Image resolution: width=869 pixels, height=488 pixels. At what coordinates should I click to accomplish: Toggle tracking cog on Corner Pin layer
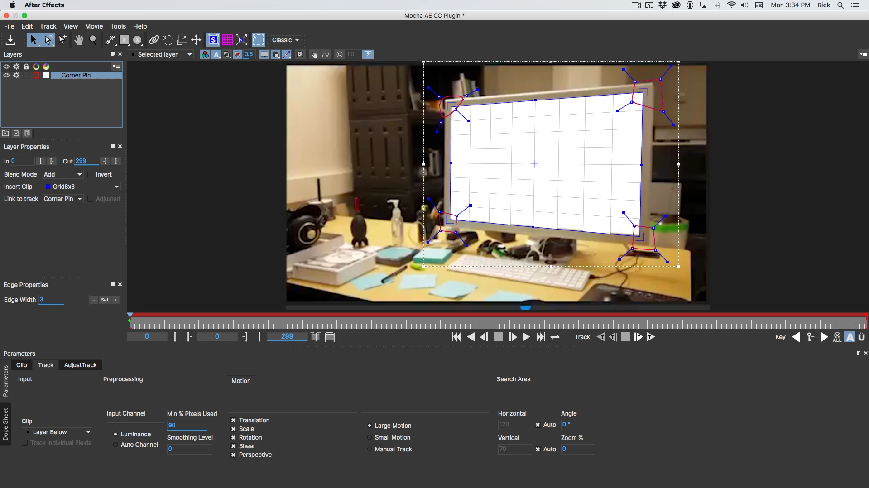click(x=16, y=75)
